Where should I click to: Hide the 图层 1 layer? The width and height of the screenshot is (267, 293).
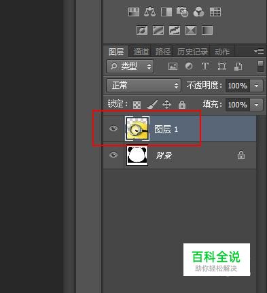(x=113, y=128)
